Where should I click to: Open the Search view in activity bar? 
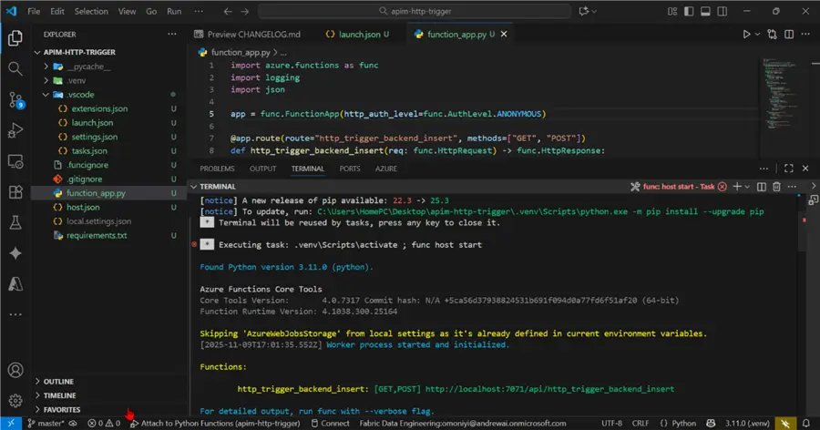point(15,68)
